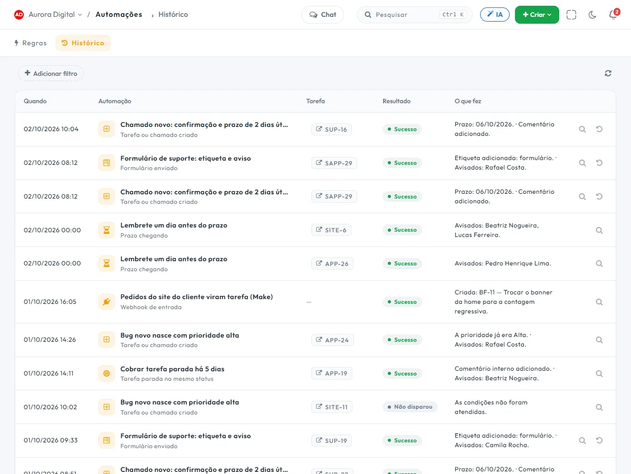Image resolution: width=631 pixels, height=474 pixels.
Task: Open the Chat button
Action: pos(323,15)
